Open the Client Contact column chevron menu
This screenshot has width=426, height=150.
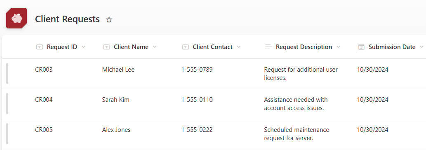coord(238,47)
